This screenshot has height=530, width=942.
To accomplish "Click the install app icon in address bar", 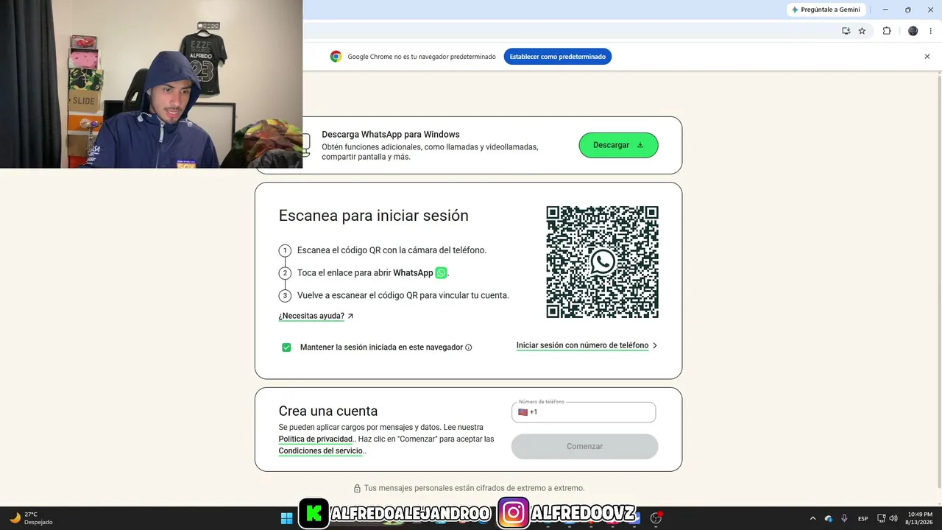I will 846,31.
